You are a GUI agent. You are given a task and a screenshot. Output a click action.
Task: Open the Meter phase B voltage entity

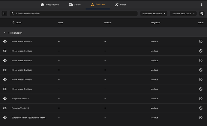[x=22, y=70]
